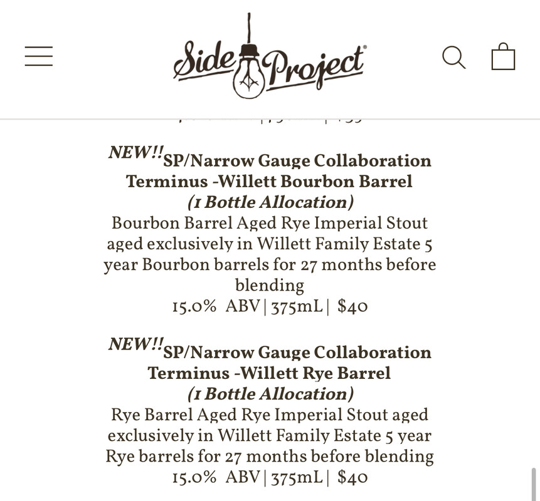Screen dimensions: 540x501
Task: Select the Terminus -Willett Rye Barrel title
Action: (x=269, y=373)
